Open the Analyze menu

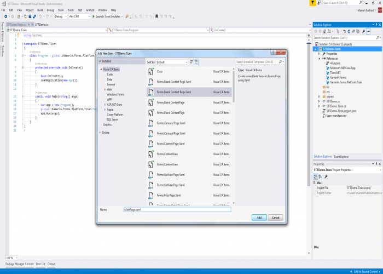click(x=91, y=10)
